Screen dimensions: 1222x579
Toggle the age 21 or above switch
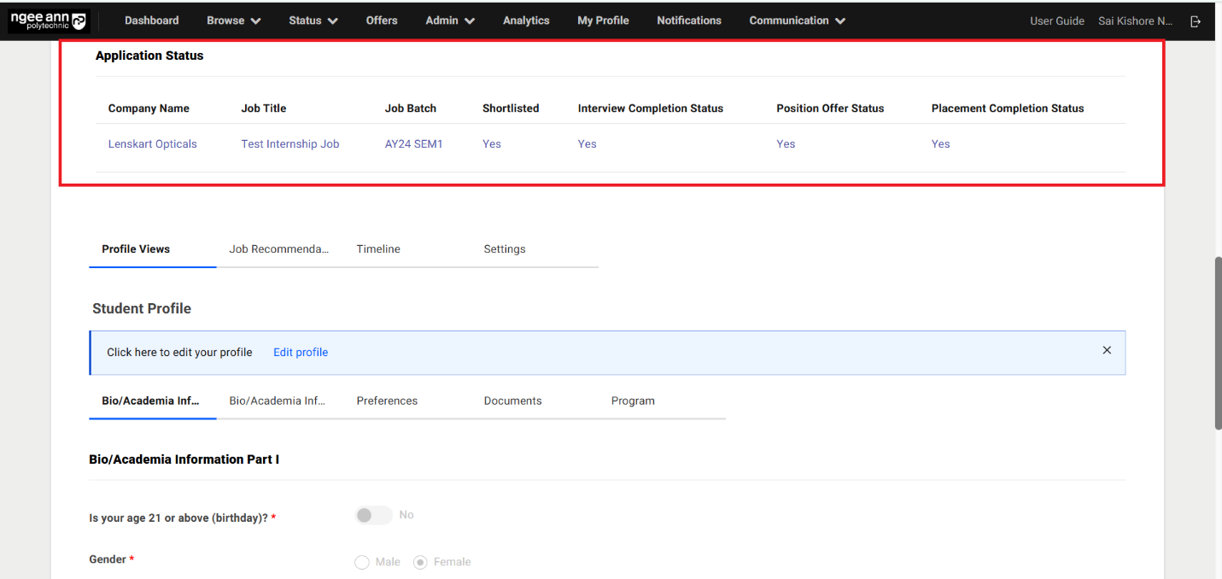(373, 515)
